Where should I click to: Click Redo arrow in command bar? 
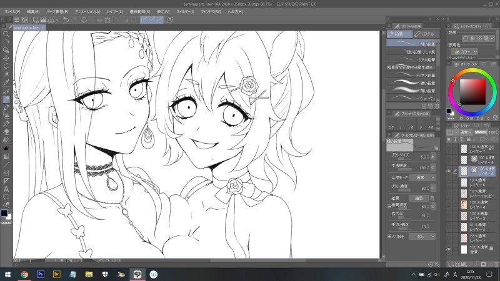[74, 20]
